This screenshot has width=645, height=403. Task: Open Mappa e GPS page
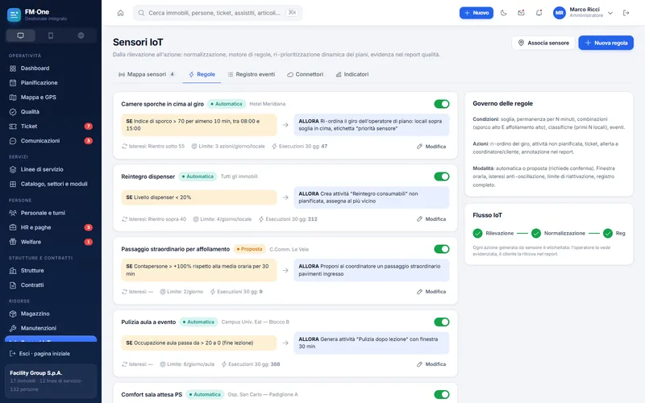pos(51,97)
